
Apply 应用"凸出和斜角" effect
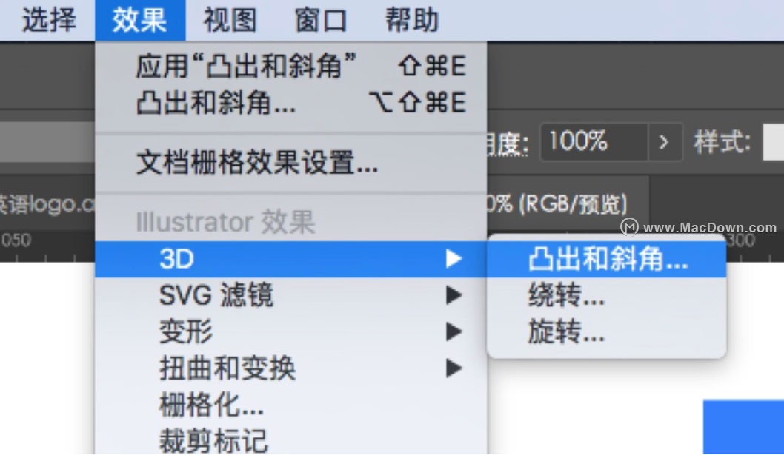tap(291, 65)
